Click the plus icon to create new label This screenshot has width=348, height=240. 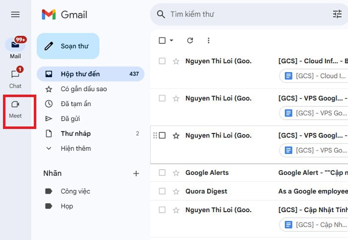coord(136,173)
